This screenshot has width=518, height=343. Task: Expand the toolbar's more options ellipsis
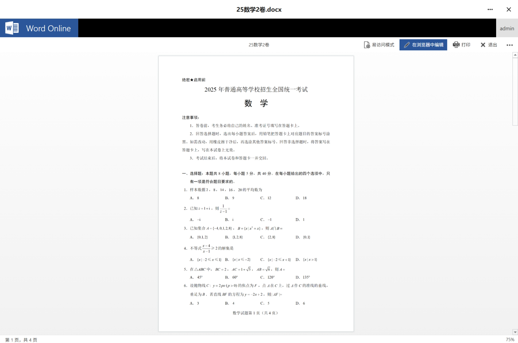coord(509,45)
